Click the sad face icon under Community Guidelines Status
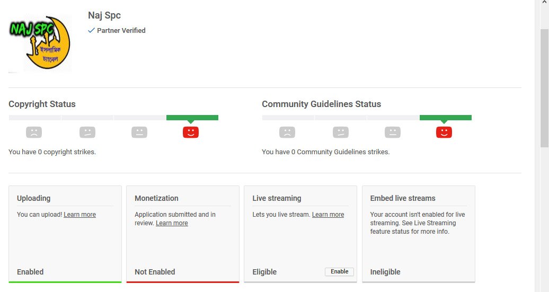 click(287, 132)
